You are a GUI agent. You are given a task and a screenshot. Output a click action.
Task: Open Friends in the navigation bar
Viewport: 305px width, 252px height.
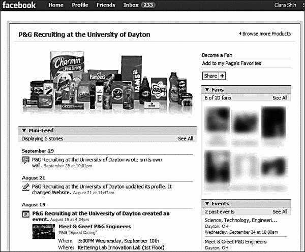click(x=106, y=6)
